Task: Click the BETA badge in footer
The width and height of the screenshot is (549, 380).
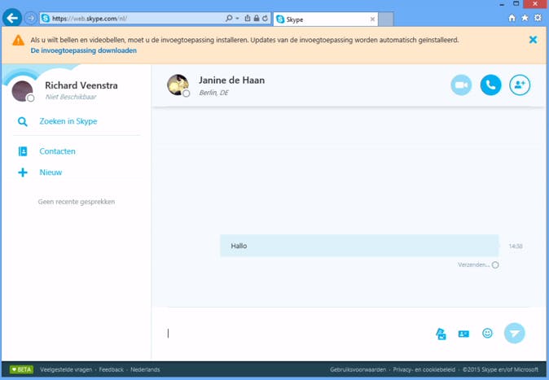Action: click(21, 369)
